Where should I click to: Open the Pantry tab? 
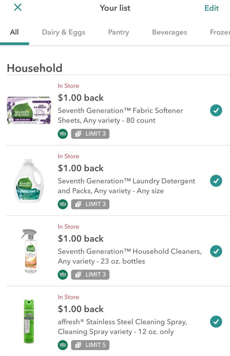click(x=118, y=32)
